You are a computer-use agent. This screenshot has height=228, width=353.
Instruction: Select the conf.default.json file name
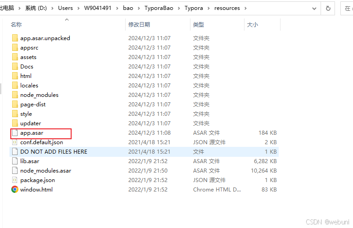point(41,142)
